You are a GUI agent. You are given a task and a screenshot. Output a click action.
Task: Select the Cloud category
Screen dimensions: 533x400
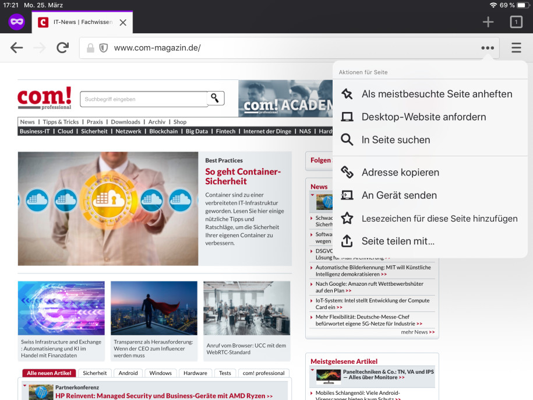65,131
